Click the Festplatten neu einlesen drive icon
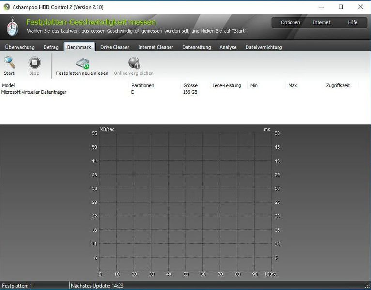Screen dimensions: 371x290 82,63
